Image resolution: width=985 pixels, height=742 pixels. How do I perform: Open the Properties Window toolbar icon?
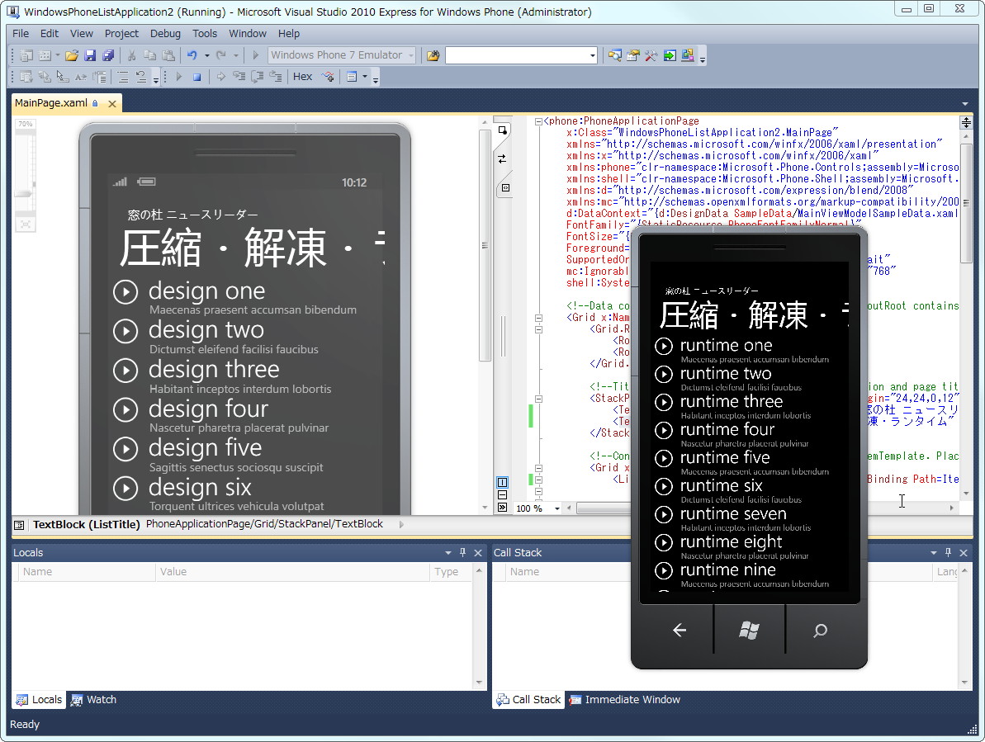[632, 56]
